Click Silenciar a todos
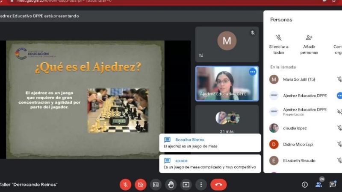This screenshot has height=192, width=342. pyautogui.click(x=279, y=44)
